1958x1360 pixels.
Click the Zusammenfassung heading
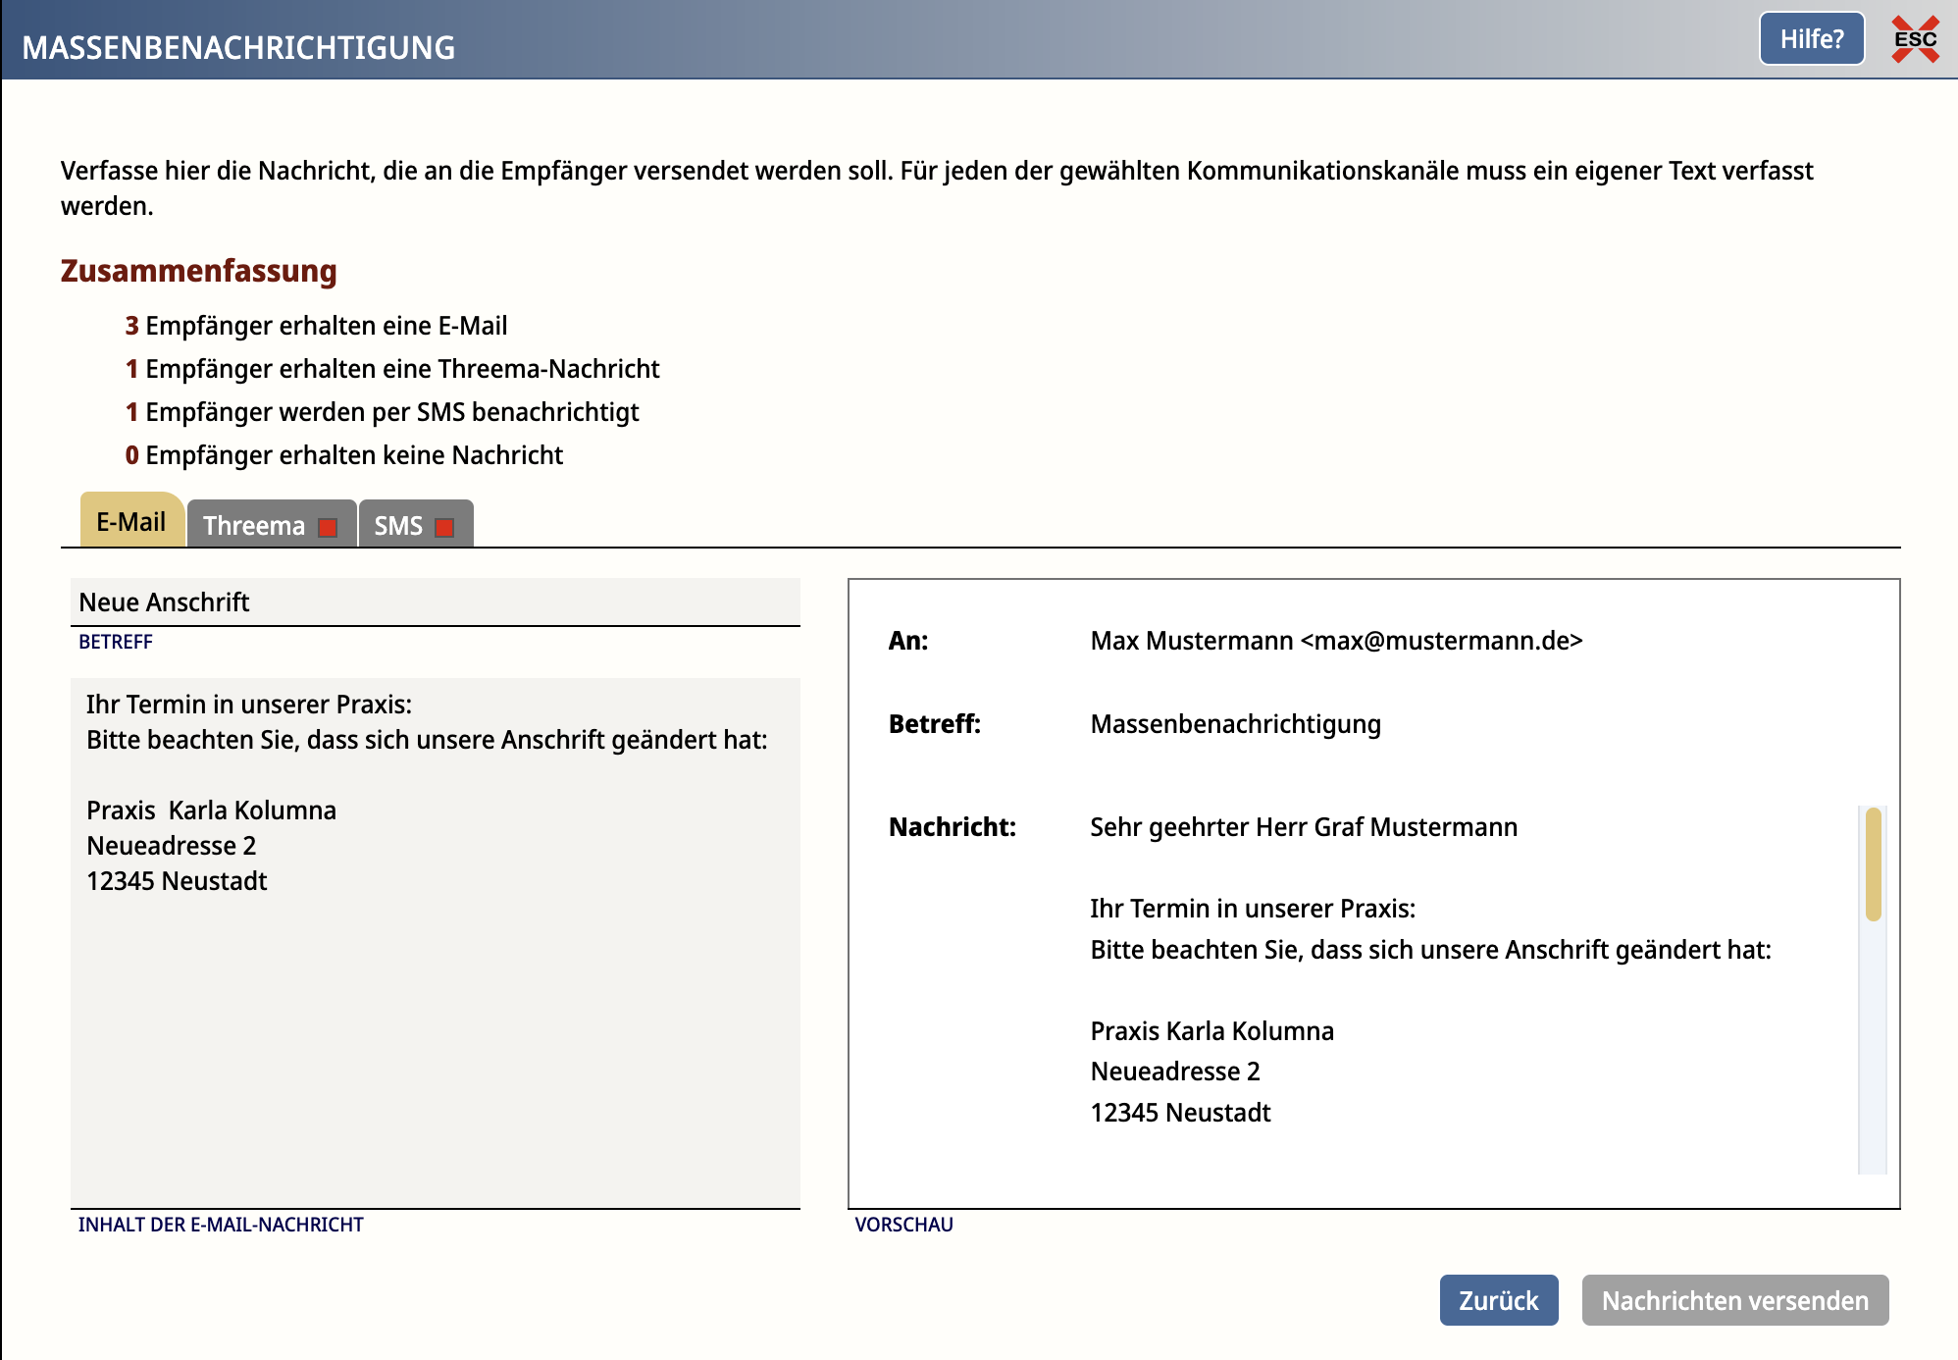199,271
